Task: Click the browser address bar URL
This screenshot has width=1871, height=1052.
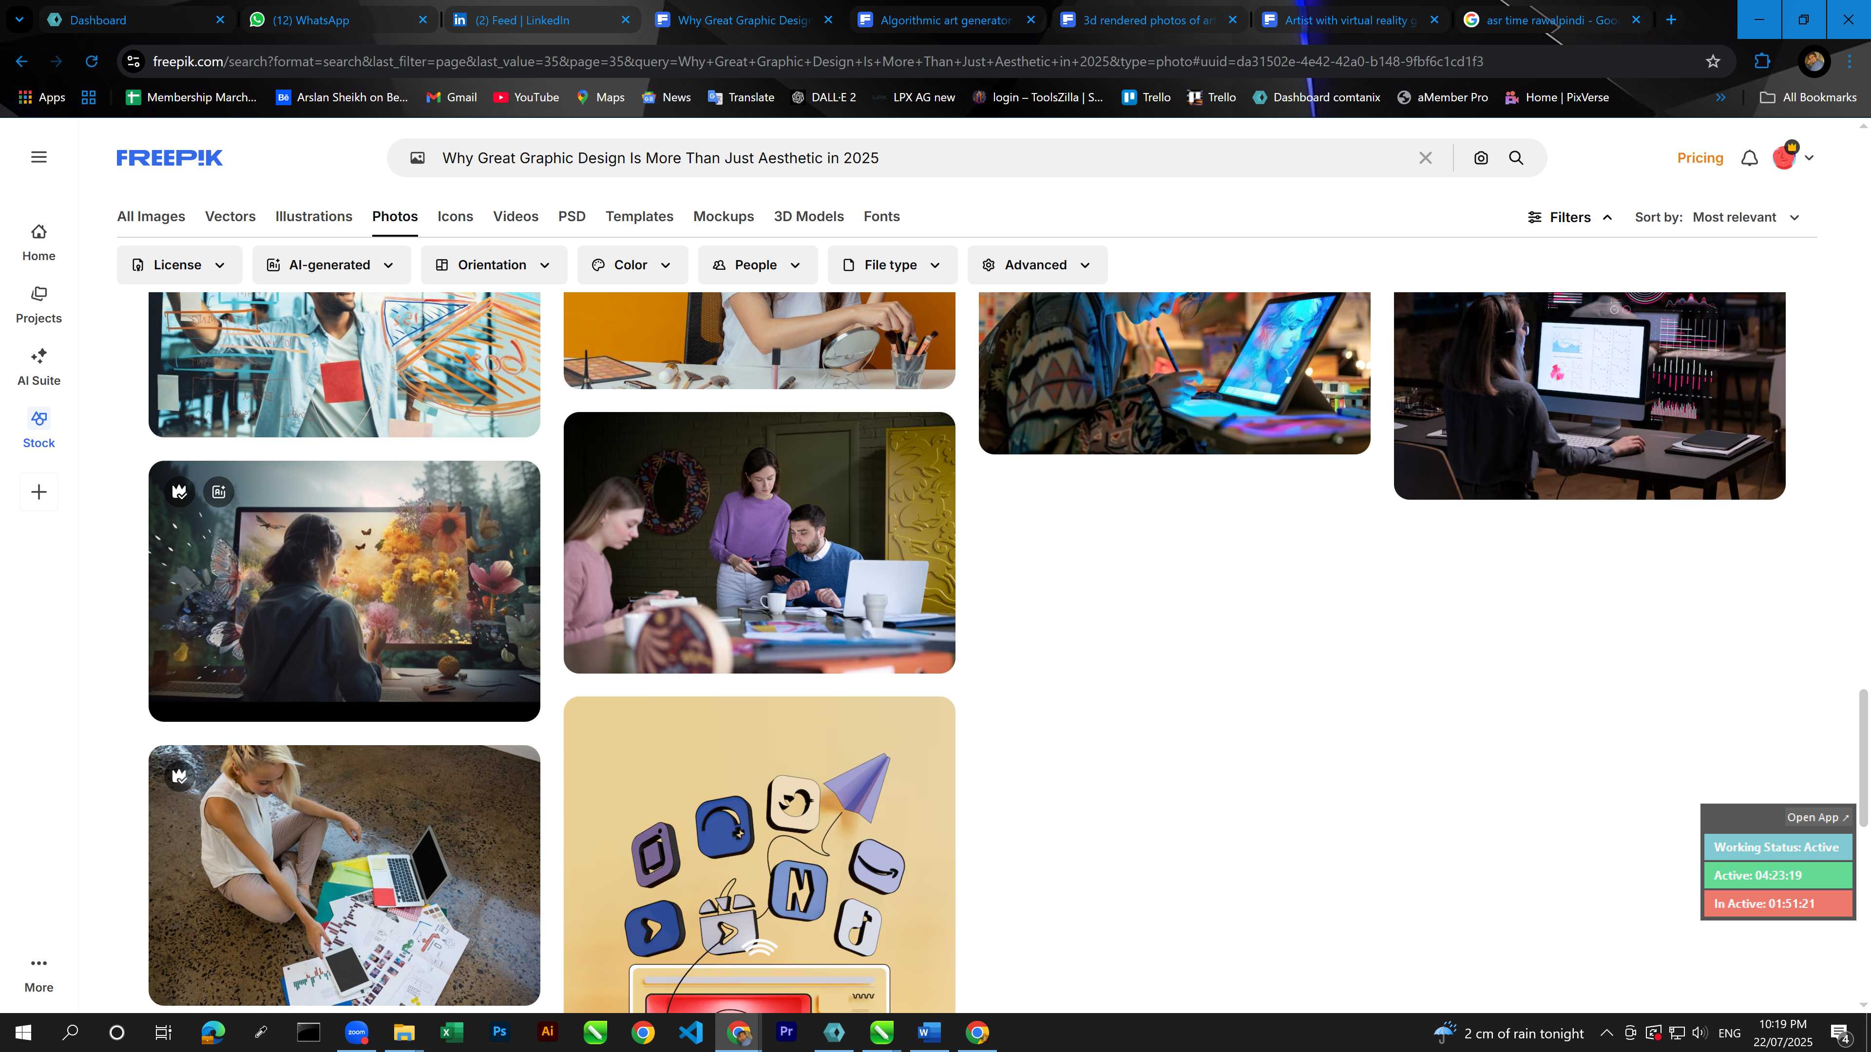Action: pyautogui.click(x=817, y=62)
